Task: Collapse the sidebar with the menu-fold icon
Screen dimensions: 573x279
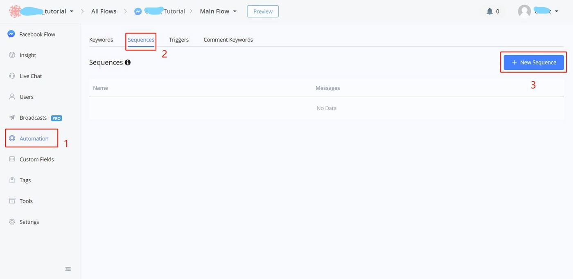Action: [68, 269]
